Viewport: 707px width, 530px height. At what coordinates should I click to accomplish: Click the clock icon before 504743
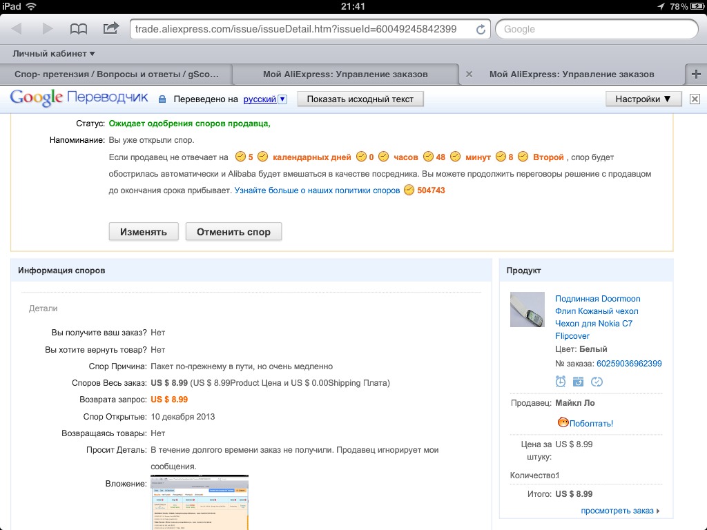(409, 190)
